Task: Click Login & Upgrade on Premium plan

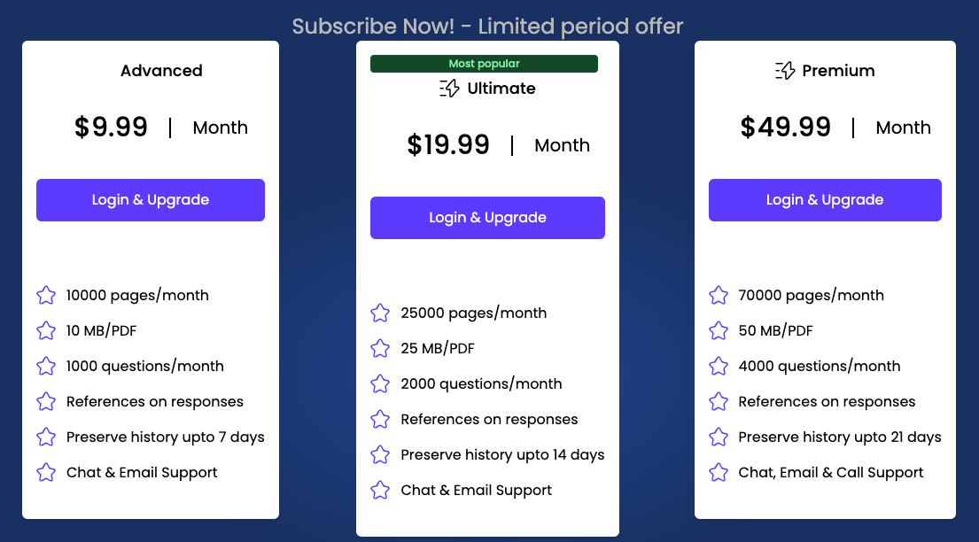Action: [824, 200]
